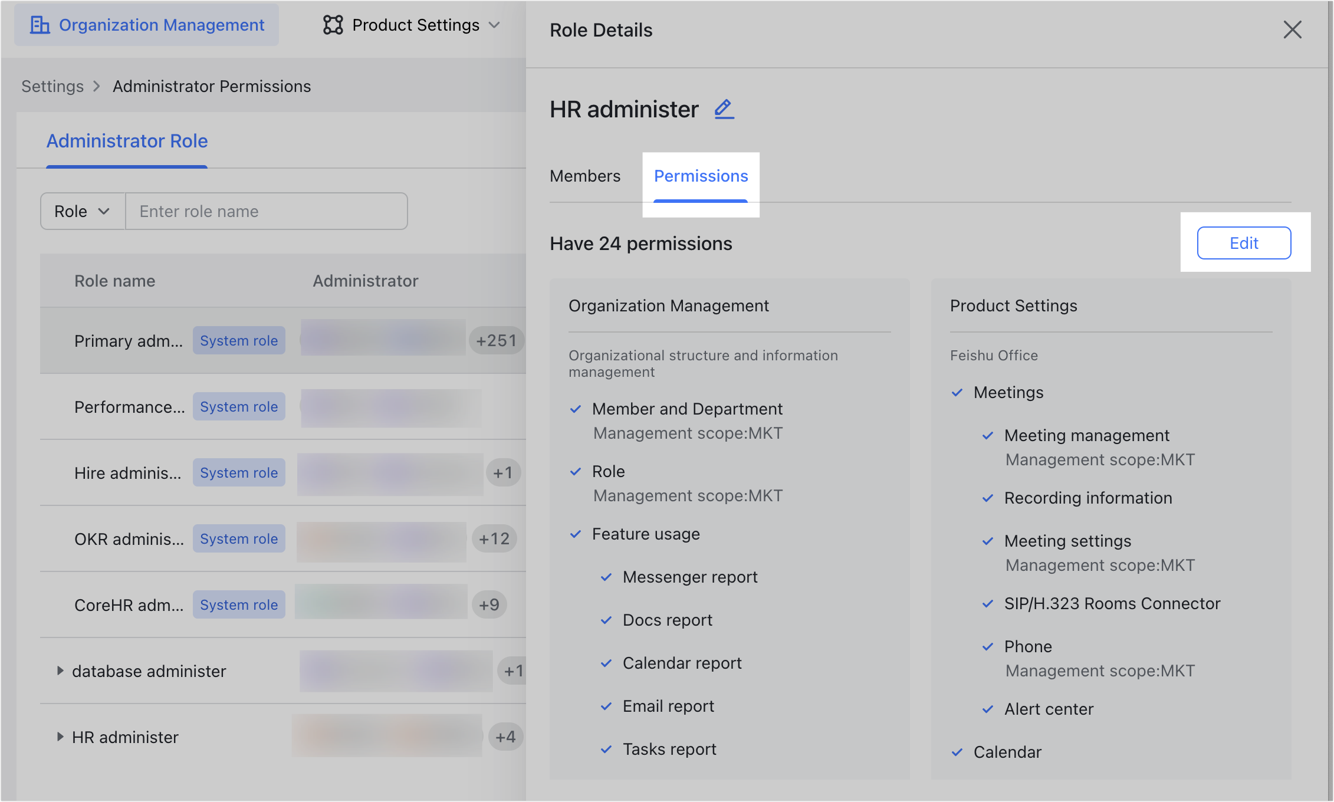Toggle the Phone permission checkmark
Screen dimensions: 1334x802
tap(987, 646)
